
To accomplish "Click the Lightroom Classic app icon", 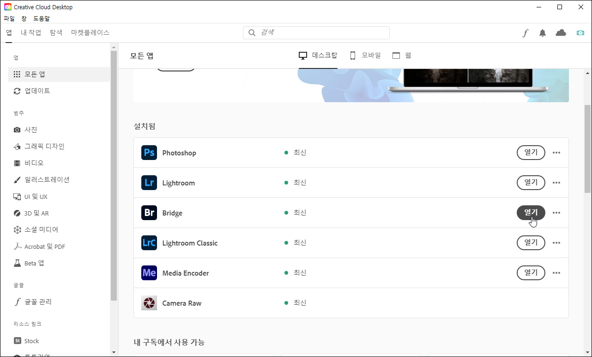I will coord(149,242).
